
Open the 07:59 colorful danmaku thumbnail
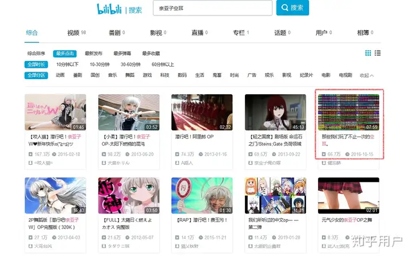tap(348, 113)
